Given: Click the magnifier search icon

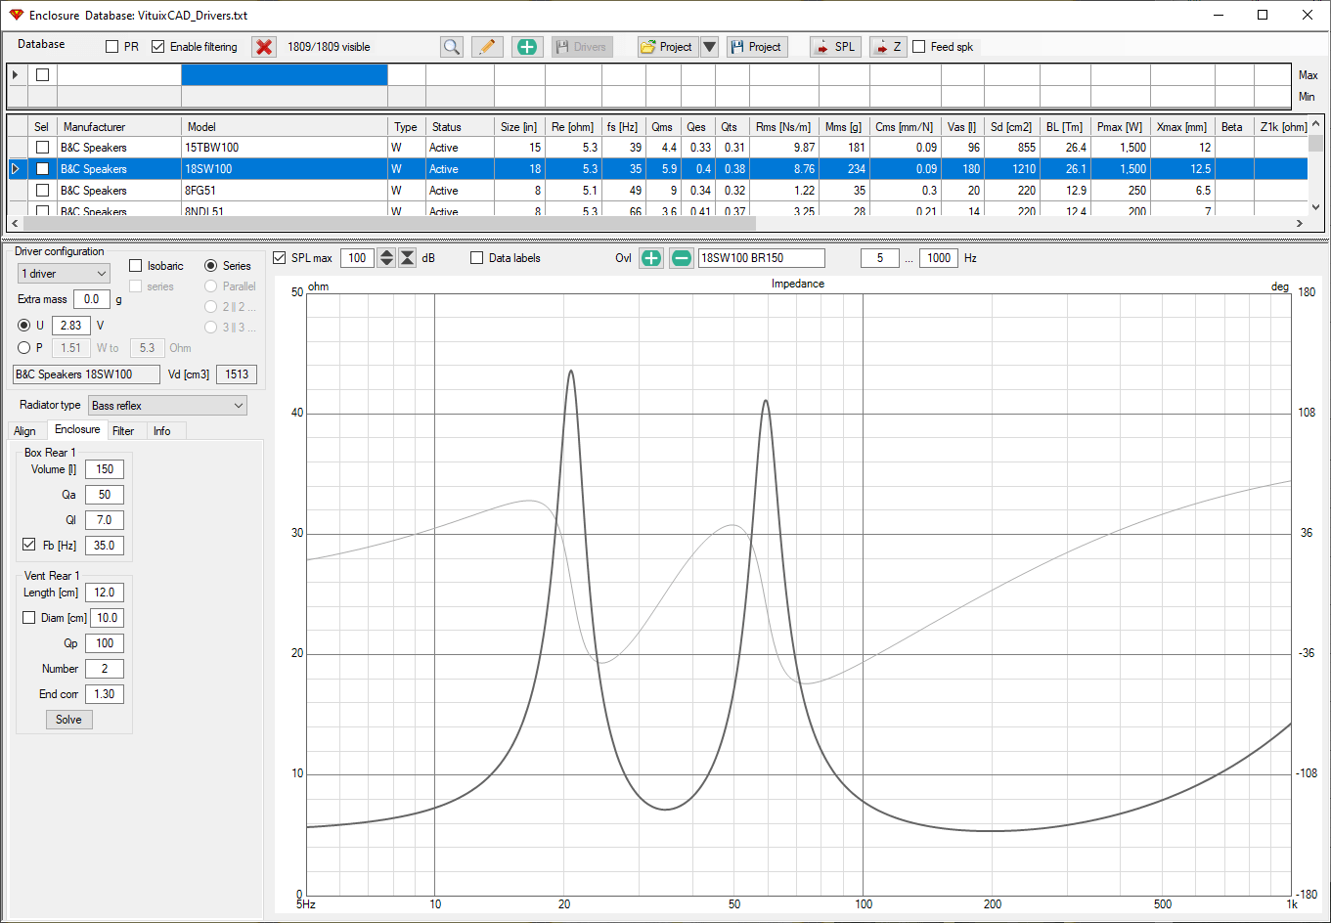Looking at the screenshot, I should (x=451, y=47).
